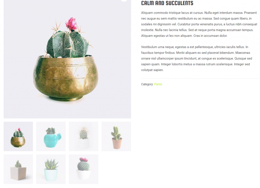This screenshot has width=260, height=188.
Task: Choose the spiny cactus in white pot thumbnail
Action: coord(84,136)
